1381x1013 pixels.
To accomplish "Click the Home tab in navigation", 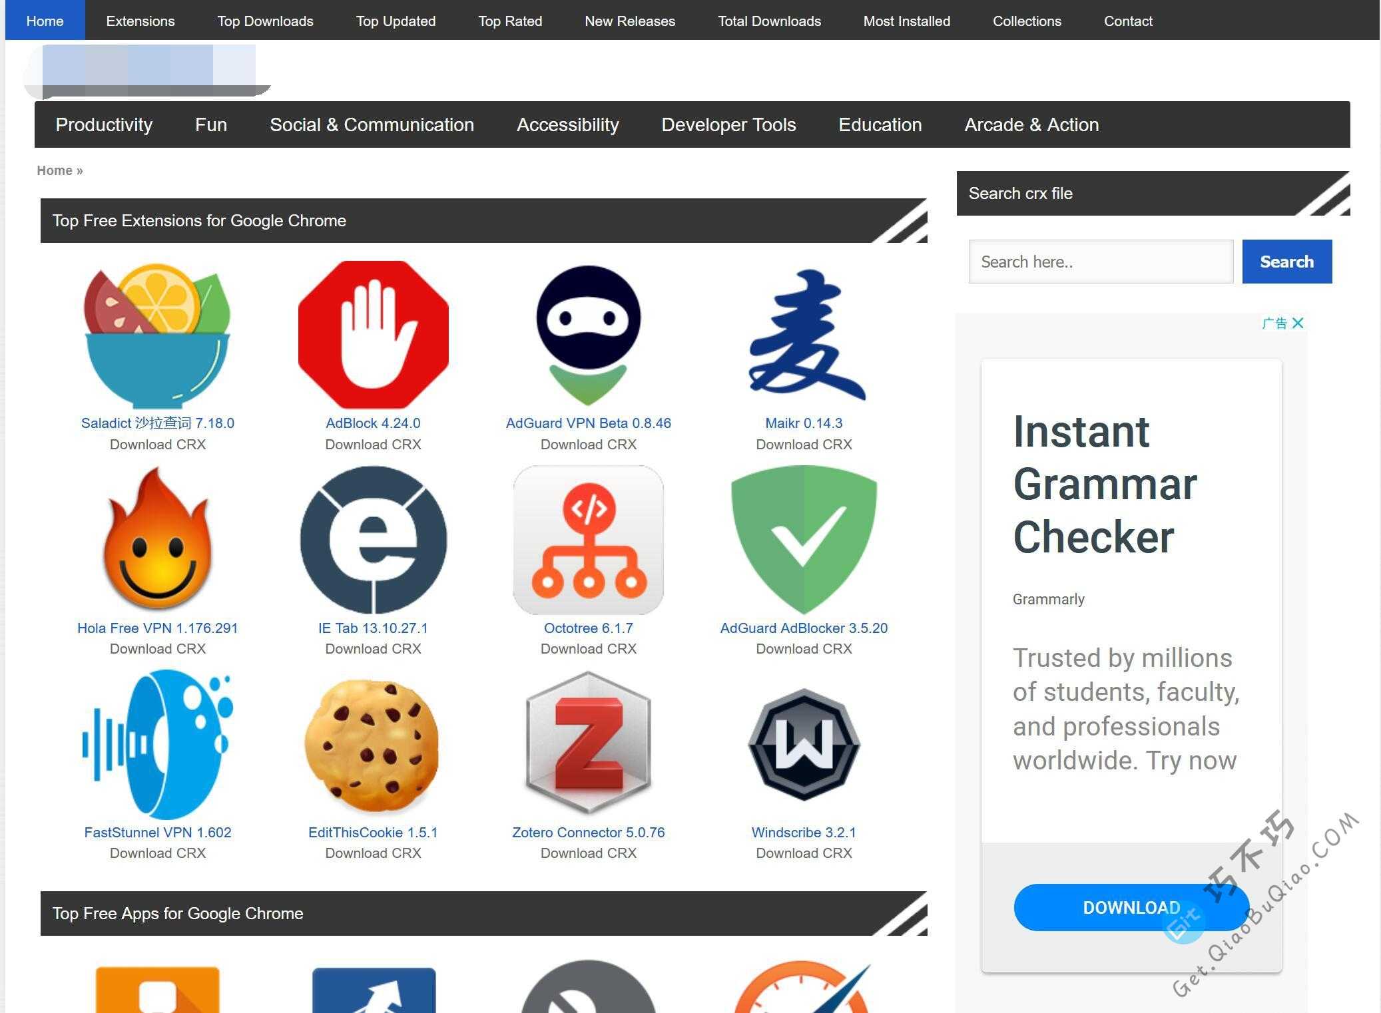I will [x=45, y=21].
